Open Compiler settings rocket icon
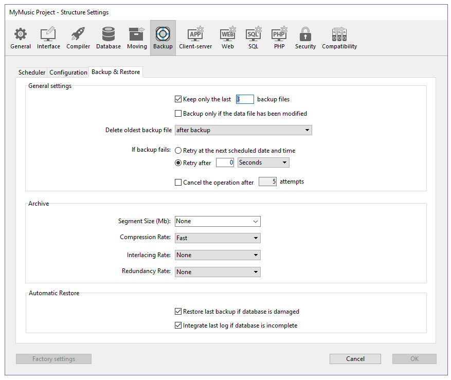The height and width of the screenshot is (380, 451). point(78,38)
